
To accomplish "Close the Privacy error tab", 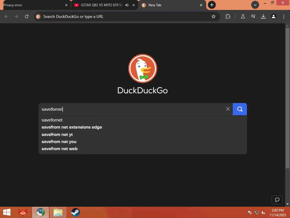I will 66,5.
